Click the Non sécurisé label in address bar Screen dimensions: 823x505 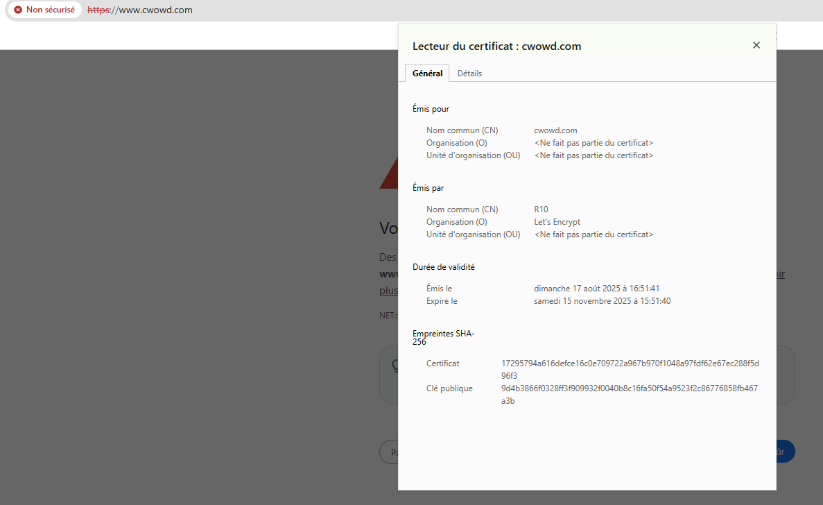(x=50, y=10)
